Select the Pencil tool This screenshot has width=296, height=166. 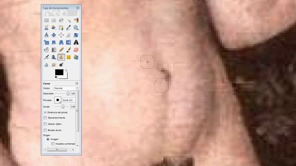tap(61, 50)
